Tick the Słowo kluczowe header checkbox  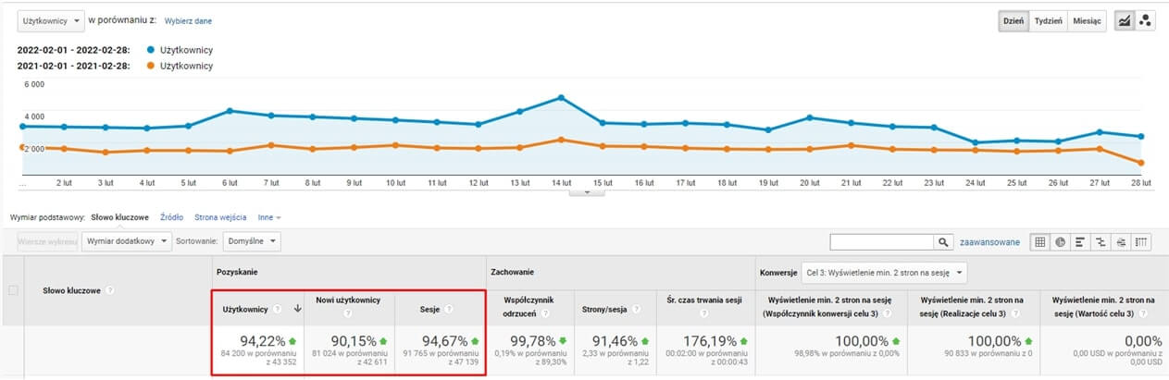(13, 290)
